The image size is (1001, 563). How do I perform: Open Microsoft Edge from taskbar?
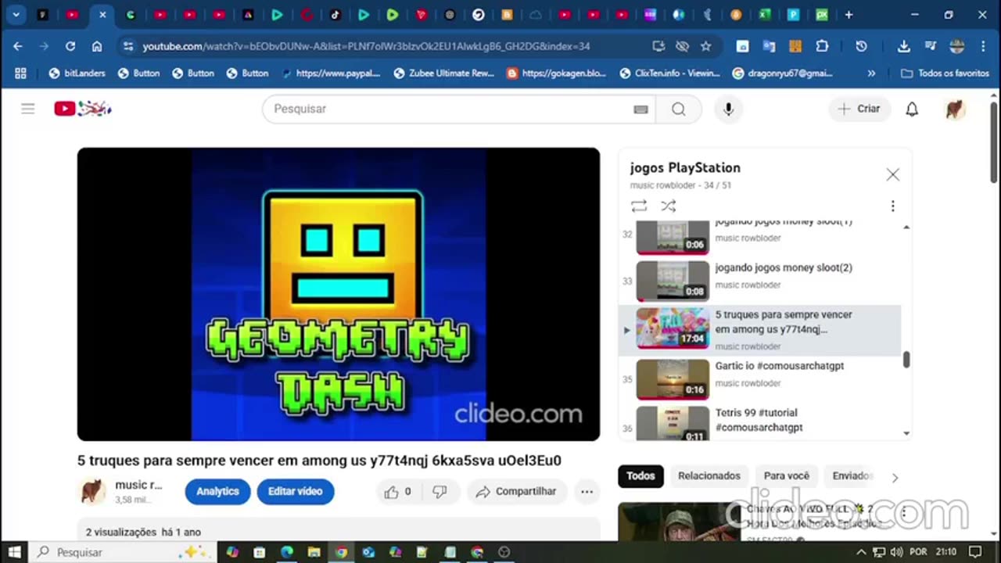pyautogui.click(x=287, y=552)
